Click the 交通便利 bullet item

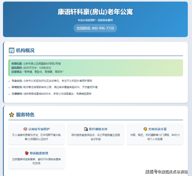point(51,94)
